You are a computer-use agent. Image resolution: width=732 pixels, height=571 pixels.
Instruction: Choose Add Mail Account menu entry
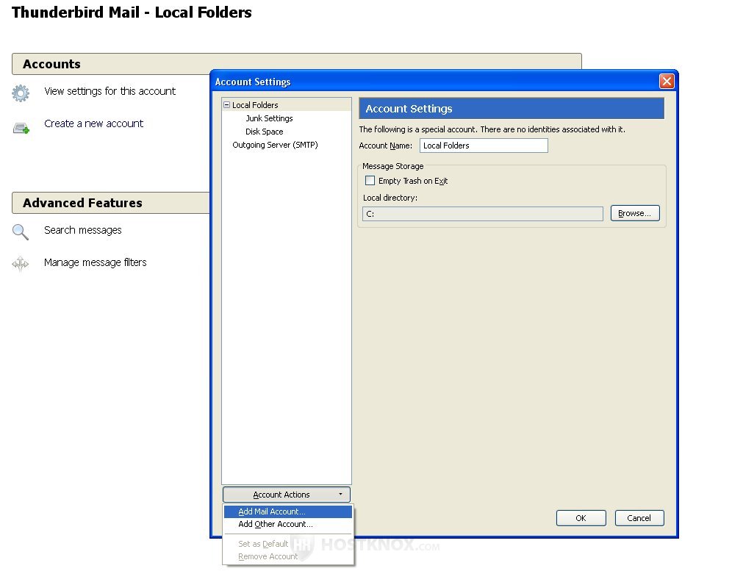tap(287, 511)
